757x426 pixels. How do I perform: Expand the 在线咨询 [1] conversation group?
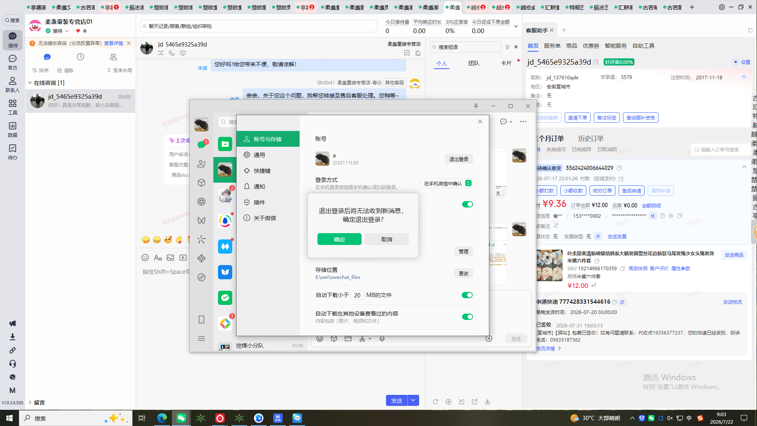click(30, 83)
